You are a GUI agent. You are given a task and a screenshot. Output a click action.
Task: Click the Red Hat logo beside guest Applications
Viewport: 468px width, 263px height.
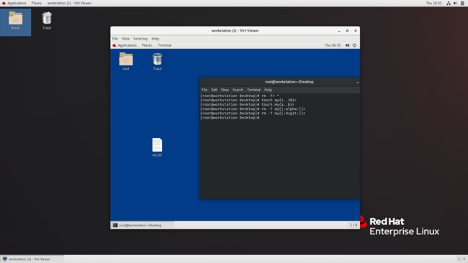coord(114,45)
